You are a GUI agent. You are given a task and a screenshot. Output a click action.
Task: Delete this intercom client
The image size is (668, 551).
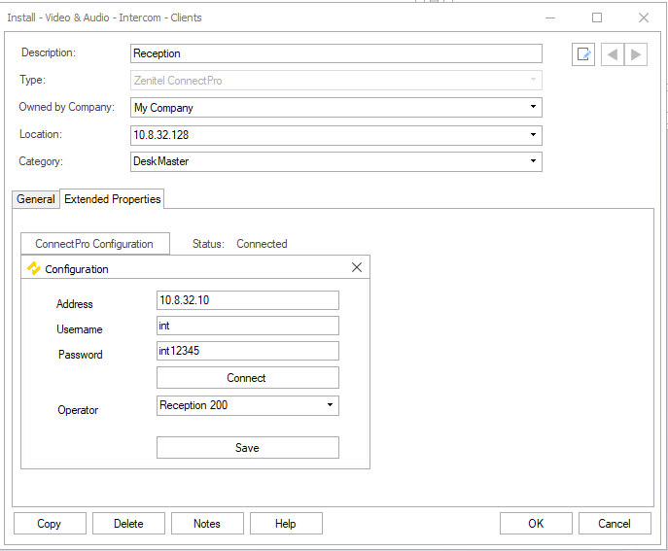tap(128, 524)
